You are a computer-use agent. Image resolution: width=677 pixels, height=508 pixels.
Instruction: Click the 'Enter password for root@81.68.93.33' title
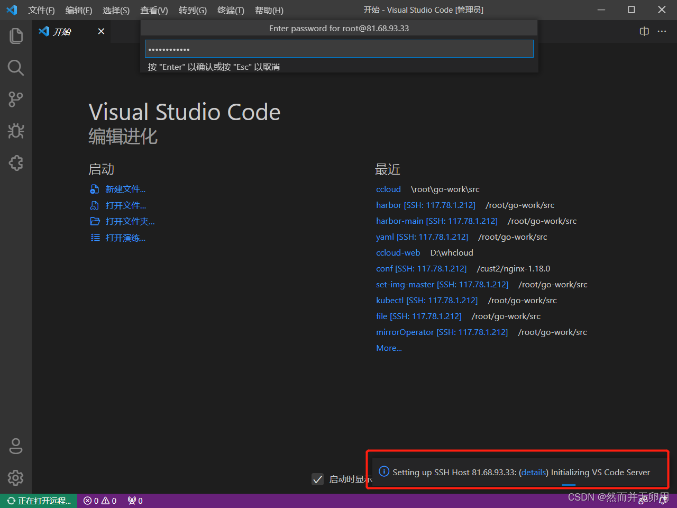pos(339,29)
